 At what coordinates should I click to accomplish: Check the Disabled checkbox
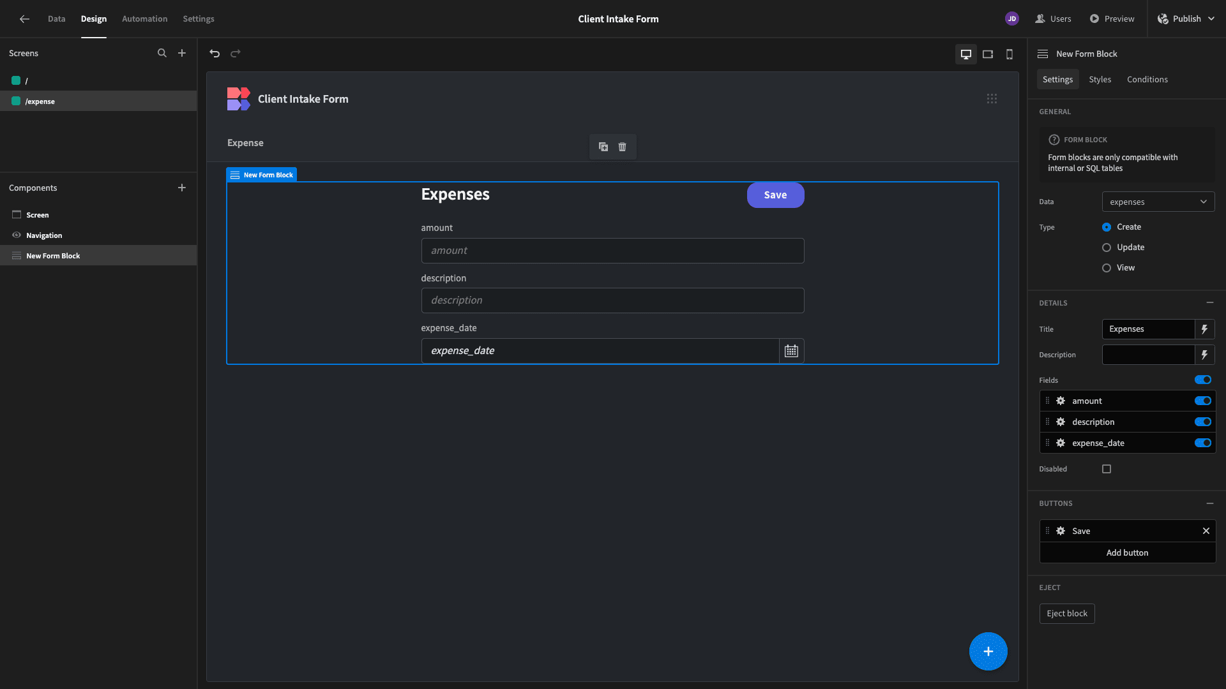pyautogui.click(x=1107, y=469)
